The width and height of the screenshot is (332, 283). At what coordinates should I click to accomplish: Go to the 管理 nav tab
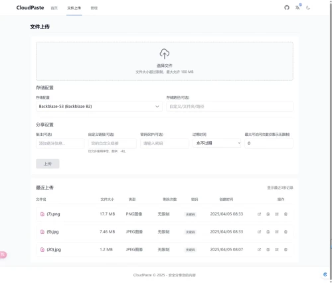pyautogui.click(x=94, y=8)
